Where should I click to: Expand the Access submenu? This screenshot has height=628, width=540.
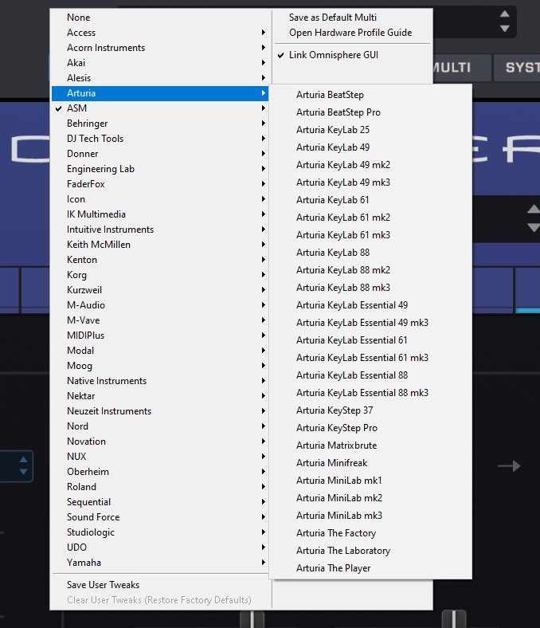tap(160, 33)
